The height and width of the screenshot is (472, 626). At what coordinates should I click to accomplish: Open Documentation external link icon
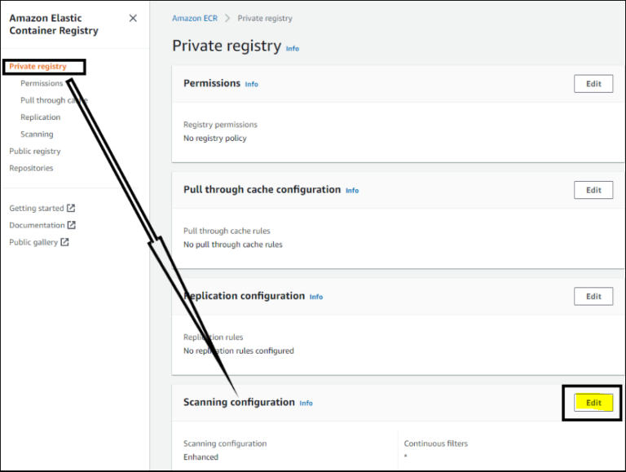72,225
